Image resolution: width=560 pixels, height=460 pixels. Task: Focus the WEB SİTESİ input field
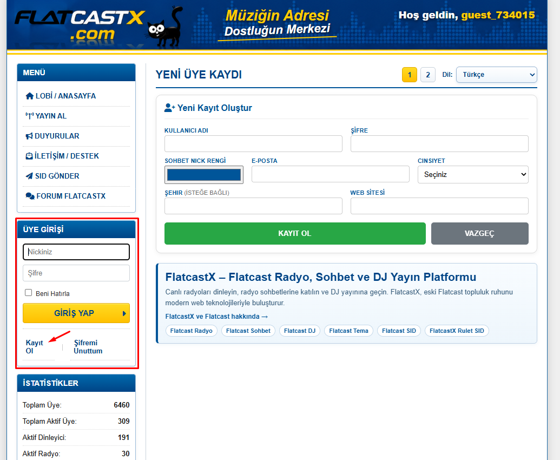coord(439,206)
